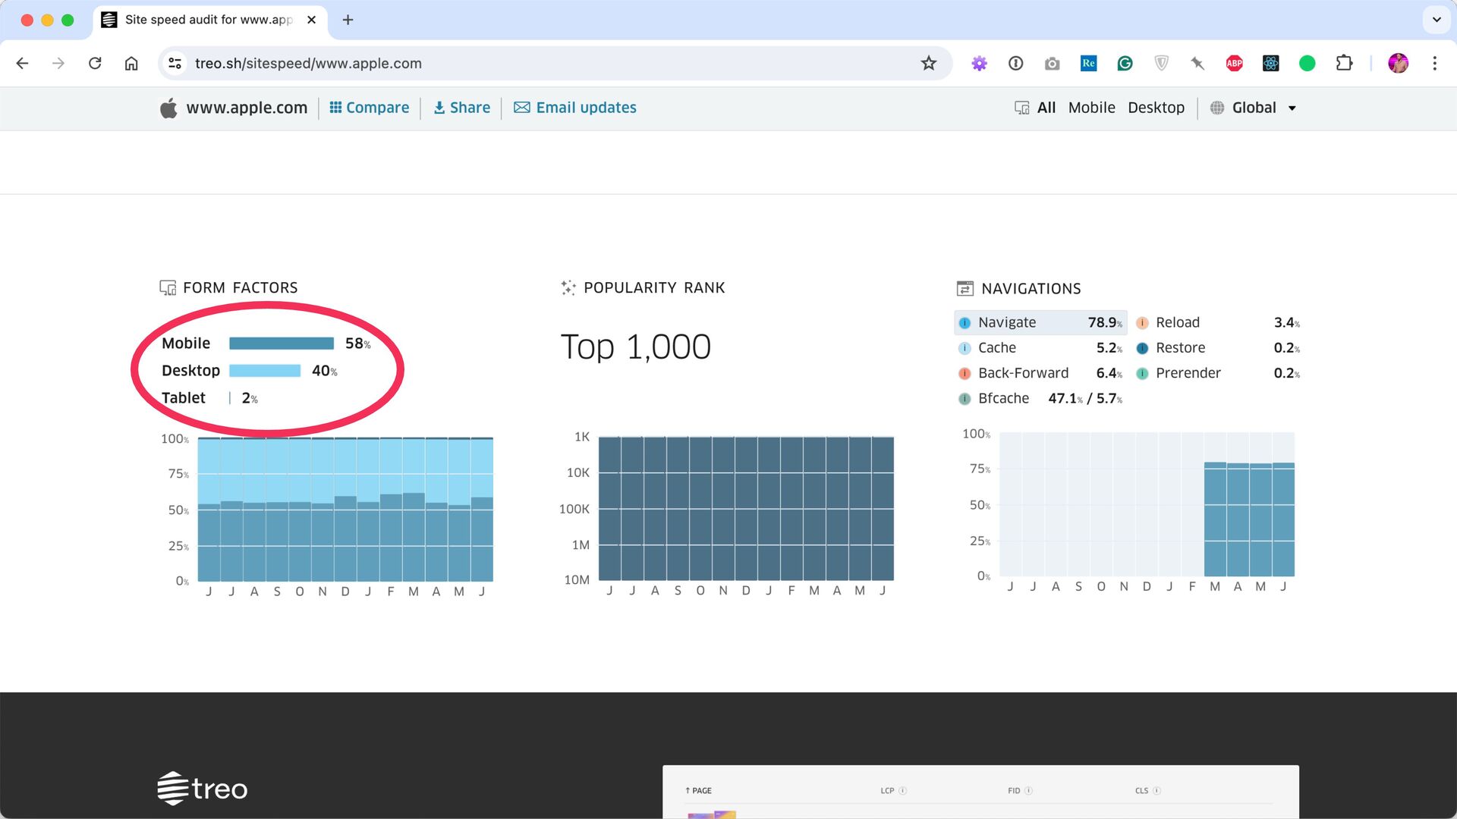Open Email updates link

(x=574, y=108)
